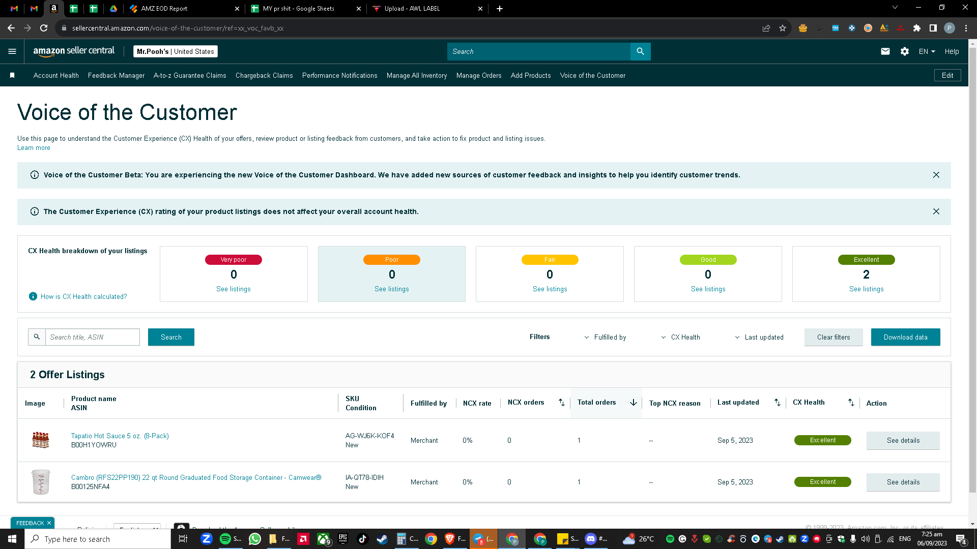Open the mail messages icon
This screenshot has height=549, width=977.
click(885, 51)
